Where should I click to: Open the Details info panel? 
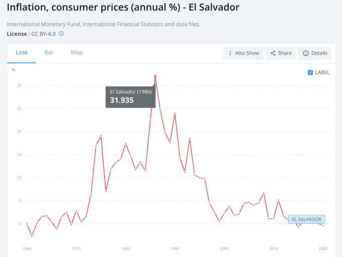click(315, 53)
